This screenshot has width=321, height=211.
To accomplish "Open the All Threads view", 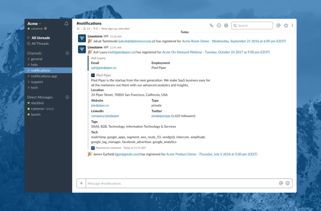I will click(x=40, y=44).
